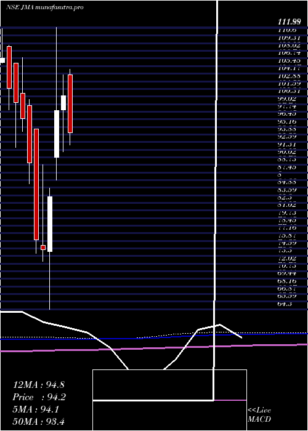The image size is (308, 431).
Task: Click the '12MA : 94.8' readout
Action: pyautogui.click(x=39, y=385)
